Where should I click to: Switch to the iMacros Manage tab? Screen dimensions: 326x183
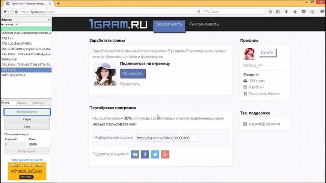39,103
